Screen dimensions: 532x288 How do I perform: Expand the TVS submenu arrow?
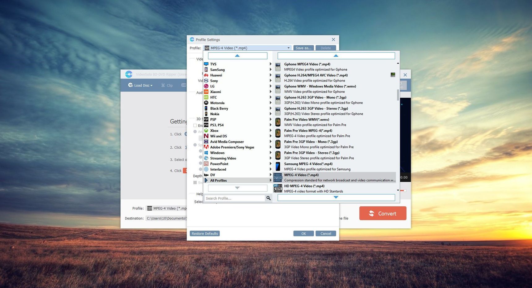pos(270,64)
